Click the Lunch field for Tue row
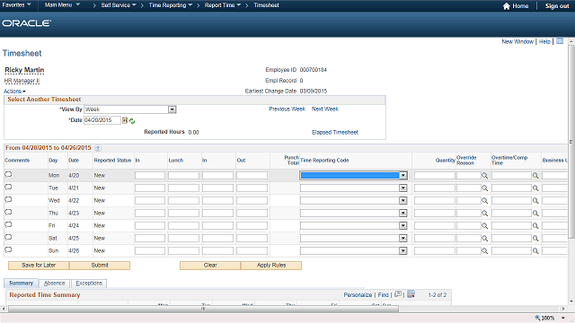The height and width of the screenshot is (323, 575). (183, 188)
